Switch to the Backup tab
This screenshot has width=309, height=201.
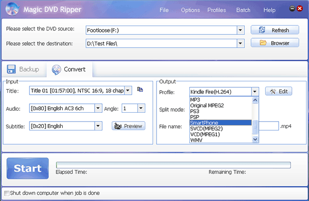pyautogui.click(x=24, y=69)
